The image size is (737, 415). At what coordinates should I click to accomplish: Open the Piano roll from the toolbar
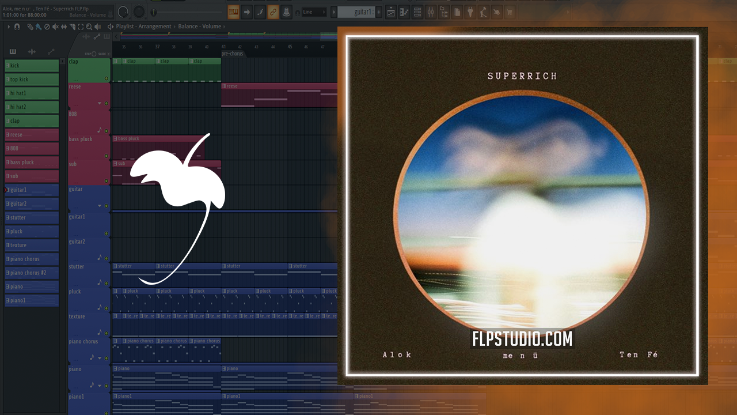(x=405, y=12)
